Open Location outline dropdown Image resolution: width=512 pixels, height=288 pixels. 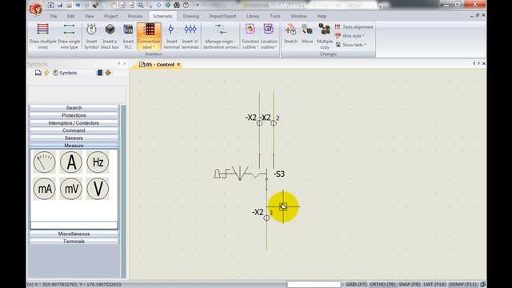click(x=269, y=45)
